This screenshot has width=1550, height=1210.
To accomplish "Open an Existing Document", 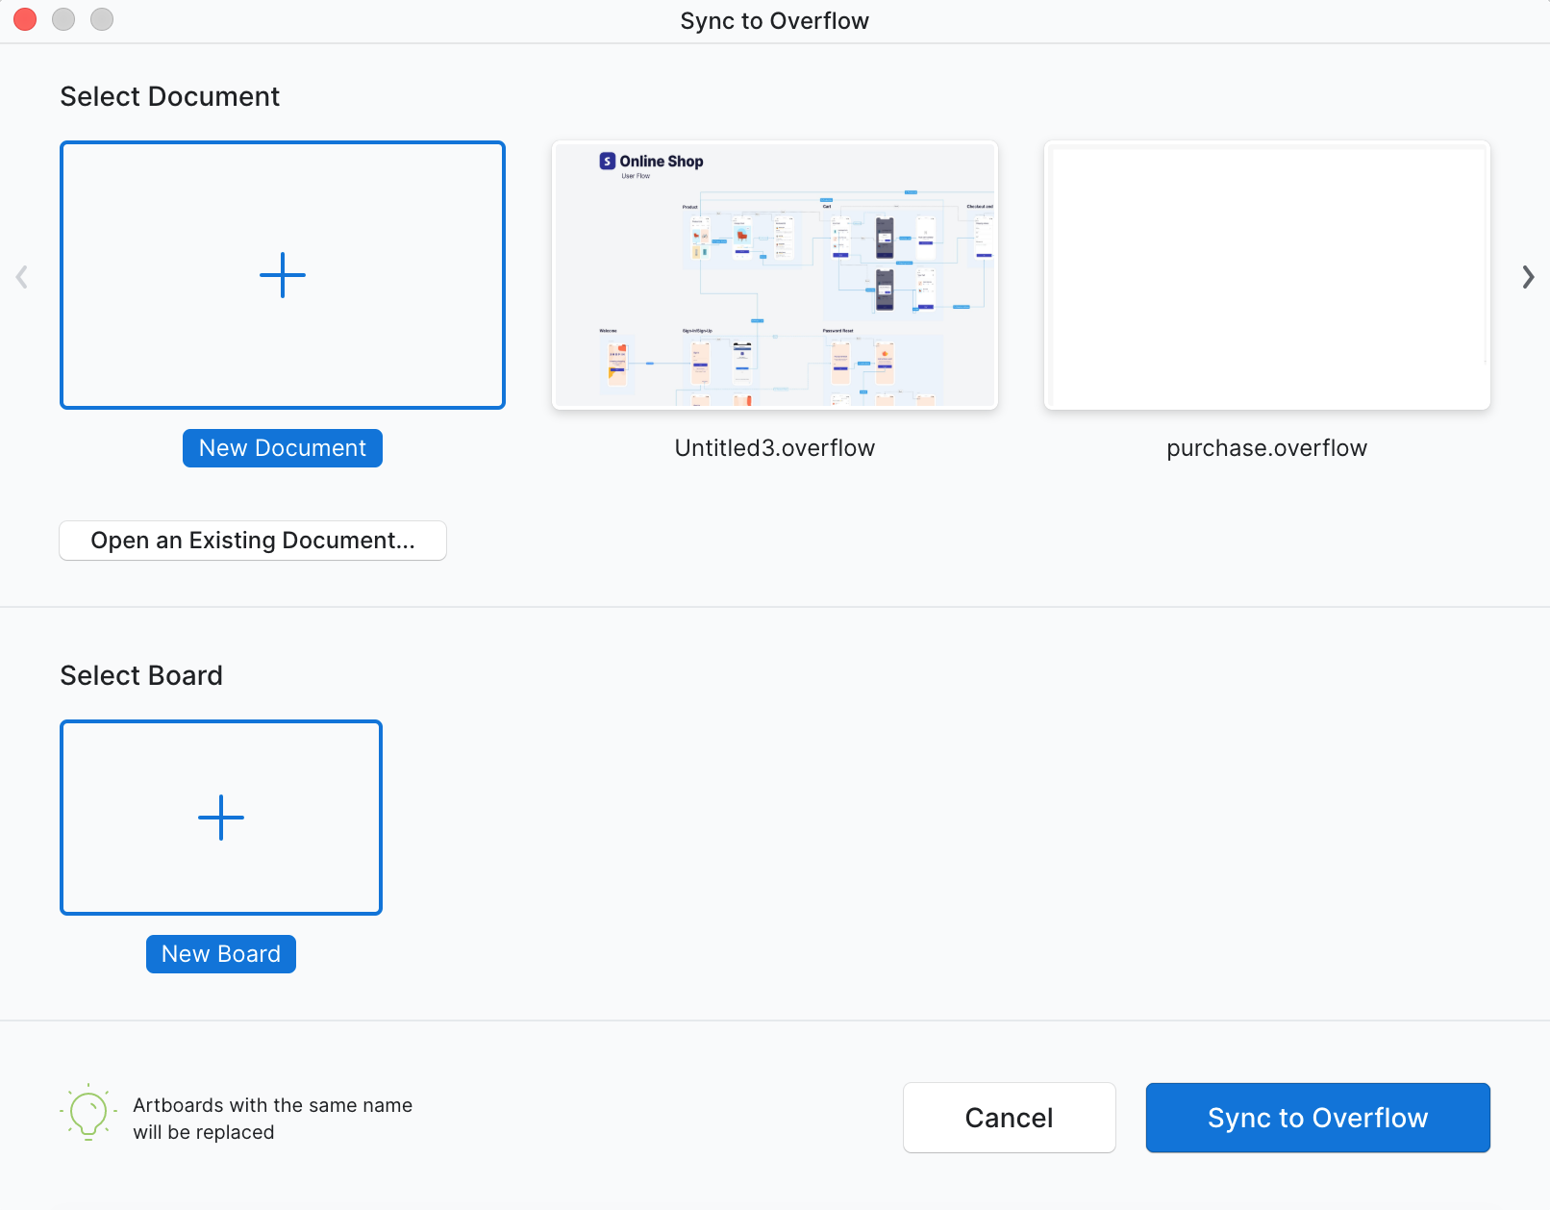I will tap(253, 541).
